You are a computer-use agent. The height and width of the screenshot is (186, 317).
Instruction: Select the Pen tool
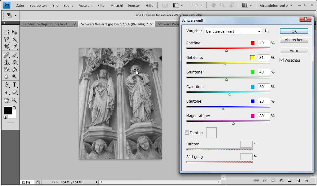pos(7,85)
